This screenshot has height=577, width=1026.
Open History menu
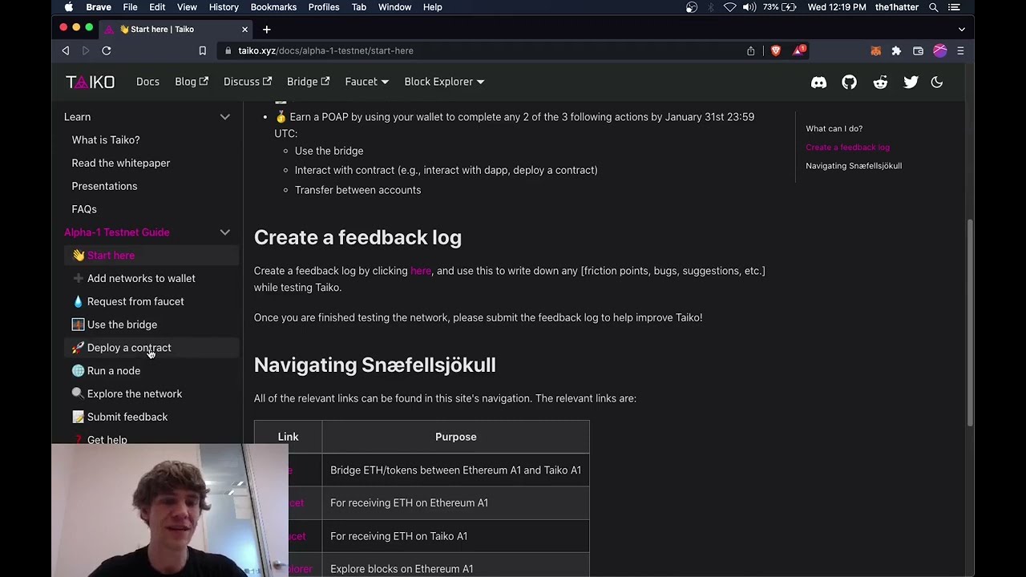point(224,7)
